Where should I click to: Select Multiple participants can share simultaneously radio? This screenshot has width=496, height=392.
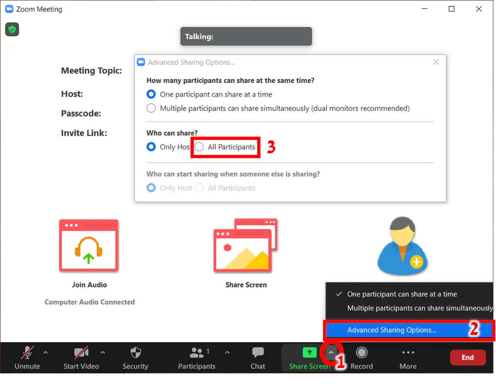click(x=151, y=108)
